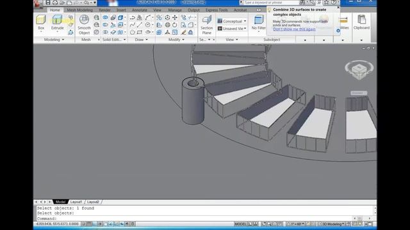The width and height of the screenshot is (410, 230).
Task: Close the Combine 3D surfaces tip balloon
Action: pyautogui.click(x=338, y=8)
